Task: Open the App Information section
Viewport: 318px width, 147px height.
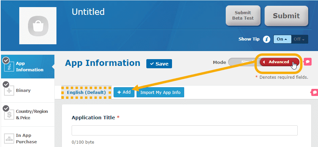Action: coord(27,67)
